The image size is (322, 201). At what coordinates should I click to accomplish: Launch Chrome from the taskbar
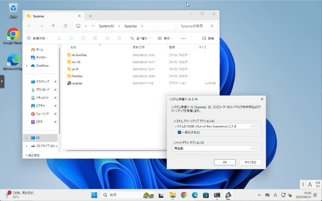[184, 195]
